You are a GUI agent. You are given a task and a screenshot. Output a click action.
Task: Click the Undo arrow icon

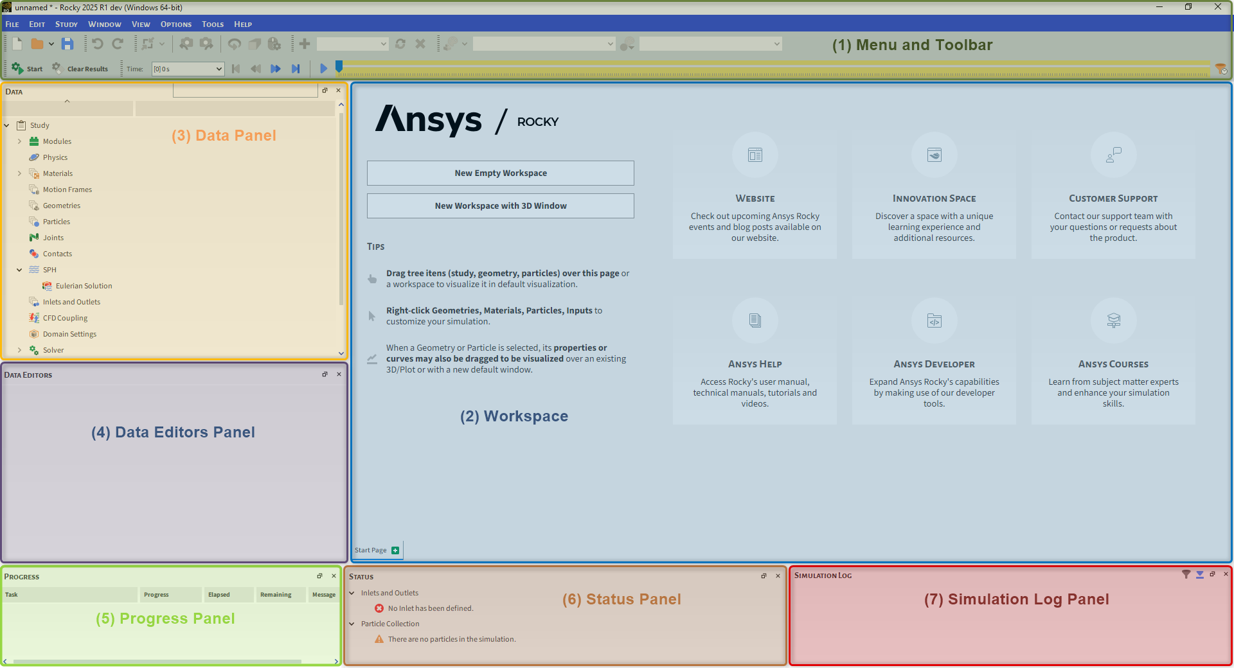click(x=97, y=44)
